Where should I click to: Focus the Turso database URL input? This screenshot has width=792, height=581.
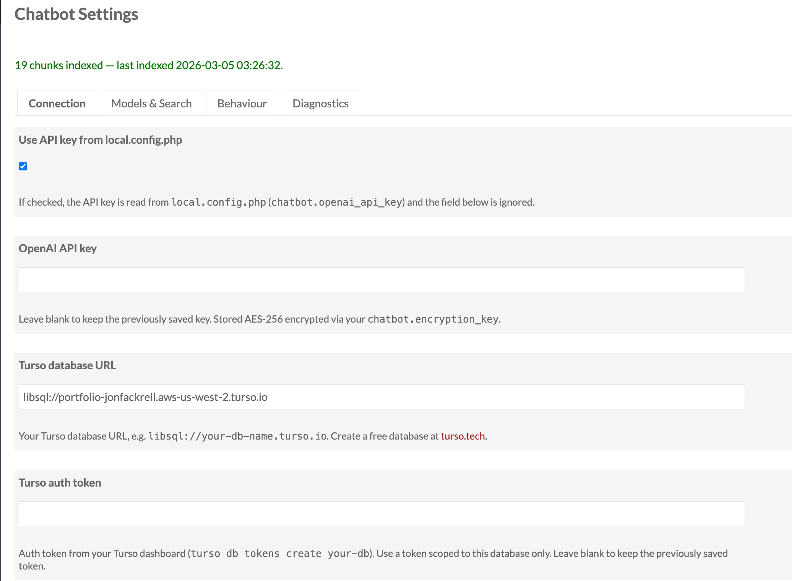[381, 397]
